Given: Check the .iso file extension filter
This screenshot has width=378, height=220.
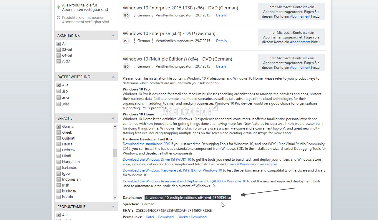Looking at the screenshot, I should click(59, 91).
